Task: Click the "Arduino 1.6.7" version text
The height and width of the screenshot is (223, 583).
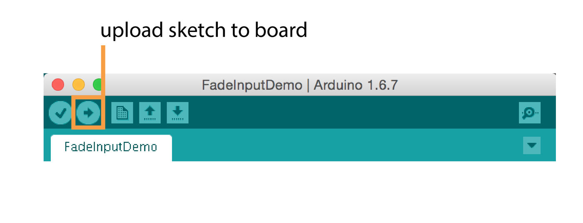Action: click(x=356, y=85)
